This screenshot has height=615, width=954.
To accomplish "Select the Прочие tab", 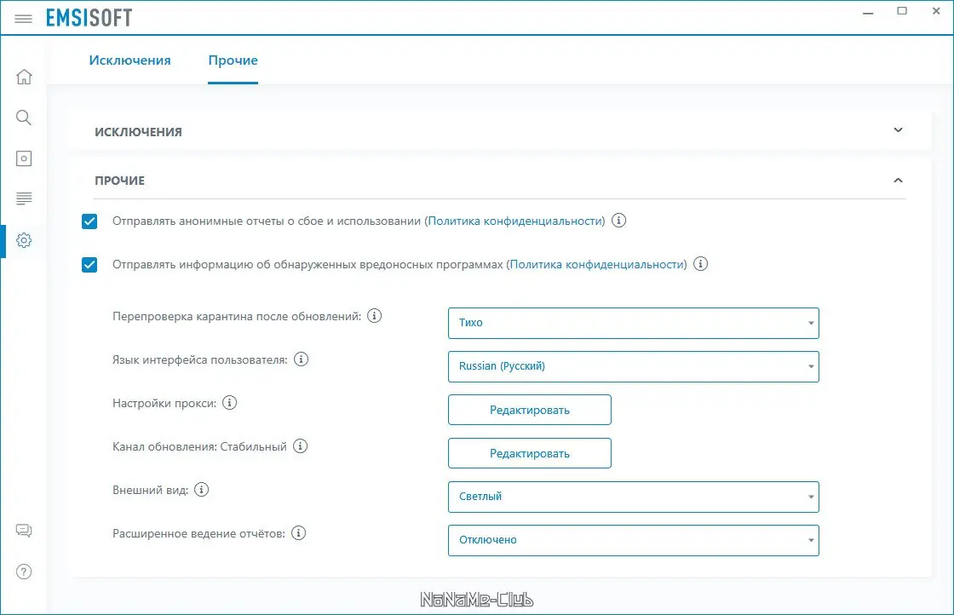I will pyautogui.click(x=233, y=60).
